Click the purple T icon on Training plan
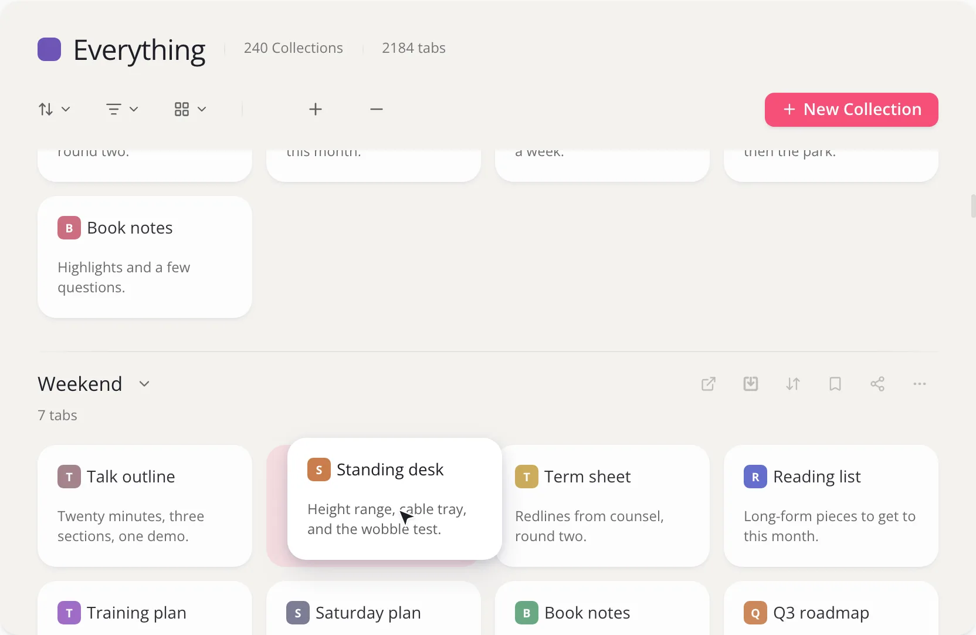This screenshot has width=976, height=635. pos(69,613)
